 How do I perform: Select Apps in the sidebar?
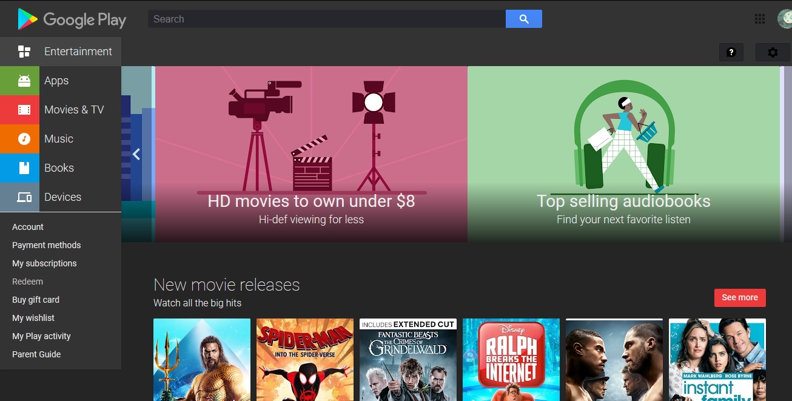click(61, 81)
